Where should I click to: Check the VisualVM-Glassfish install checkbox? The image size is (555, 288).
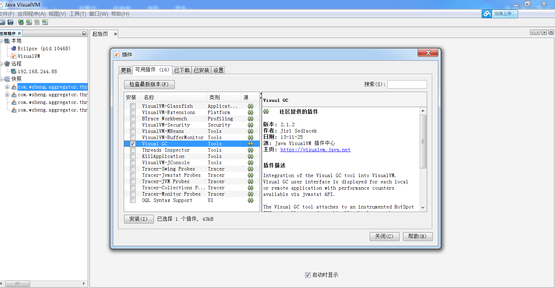[133, 106]
